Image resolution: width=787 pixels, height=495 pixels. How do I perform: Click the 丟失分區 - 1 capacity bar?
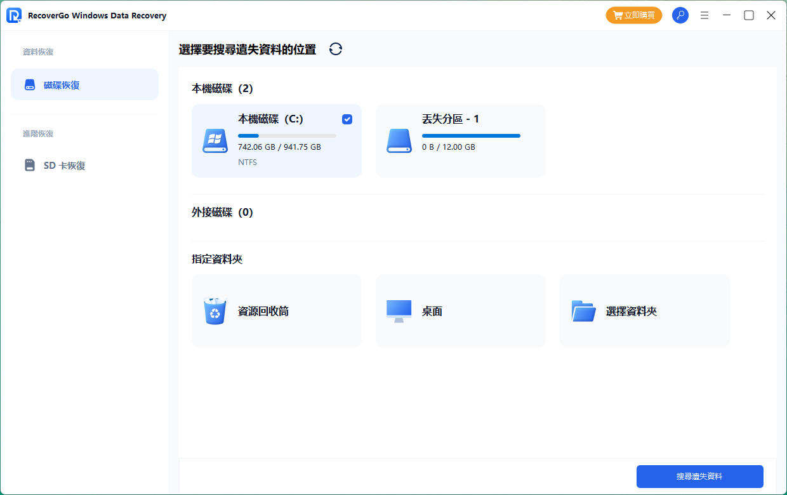tap(471, 136)
